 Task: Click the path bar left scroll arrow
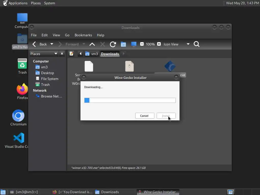[x=80, y=54]
